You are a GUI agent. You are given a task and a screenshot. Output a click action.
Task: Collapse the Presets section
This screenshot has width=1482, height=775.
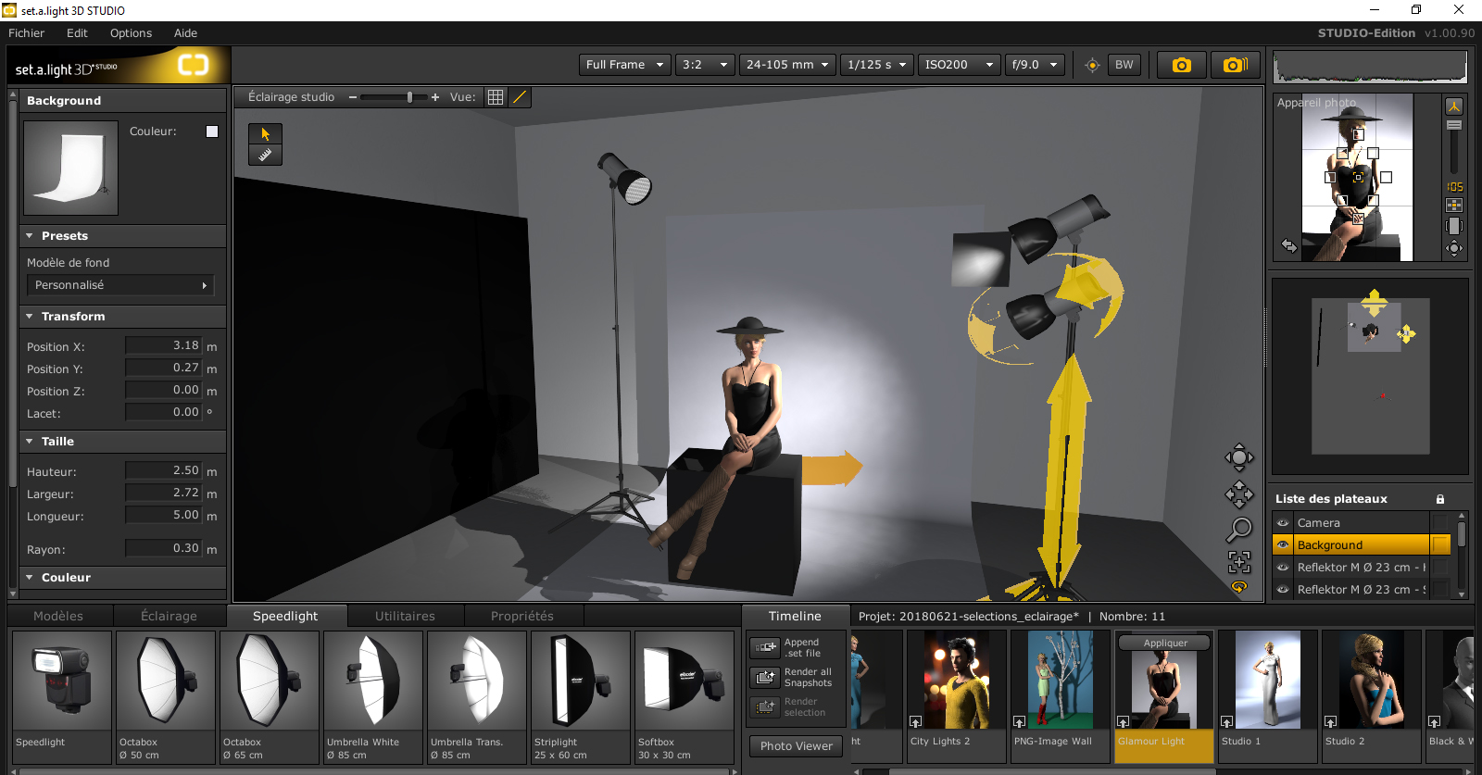[x=30, y=236]
